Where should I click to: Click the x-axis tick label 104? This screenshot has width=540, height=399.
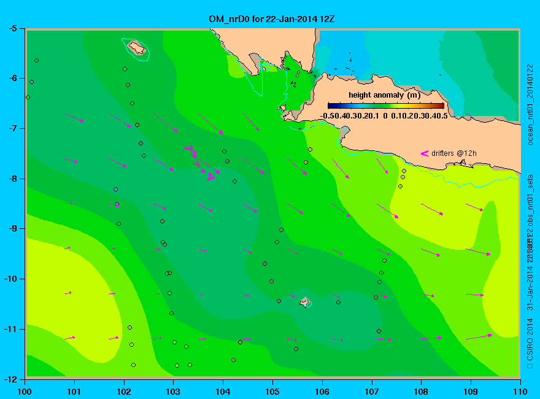[223, 392]
